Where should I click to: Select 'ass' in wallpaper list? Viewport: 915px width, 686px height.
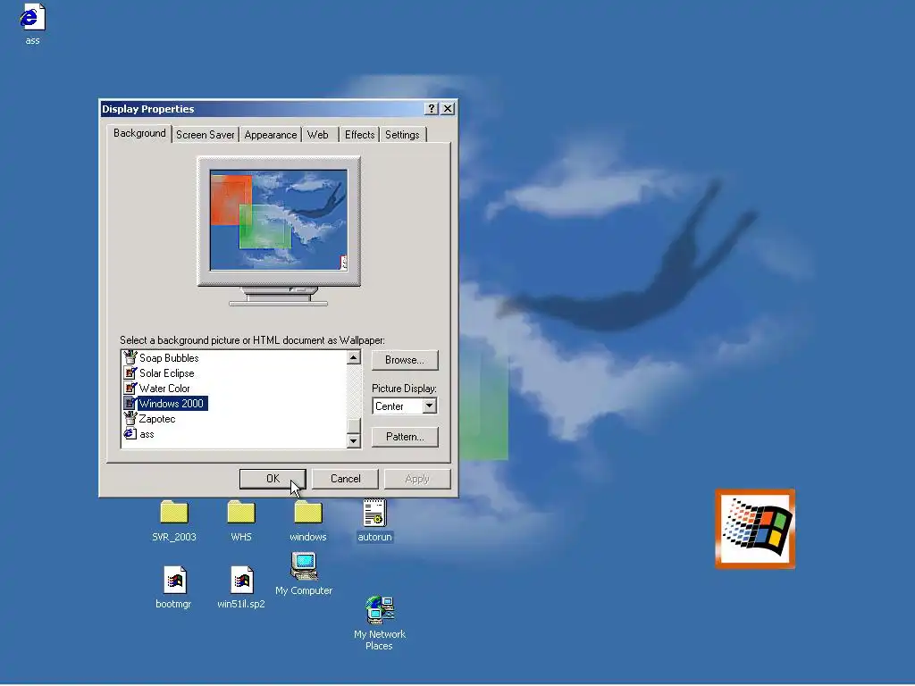(147, 433)
